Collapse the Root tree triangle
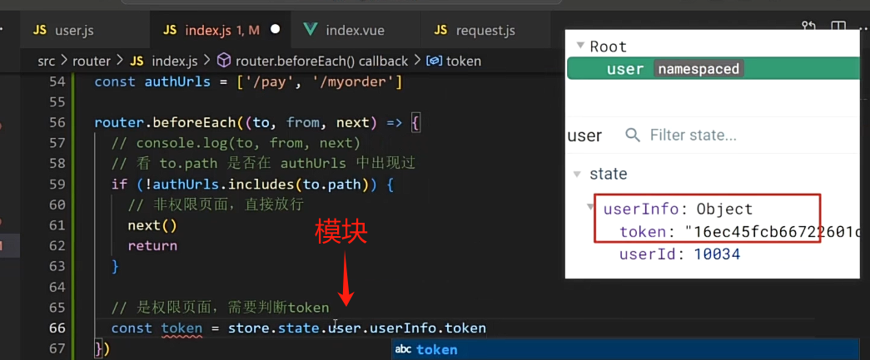The width and height of the screenshot is (870, 360). (x=579, y=46)
